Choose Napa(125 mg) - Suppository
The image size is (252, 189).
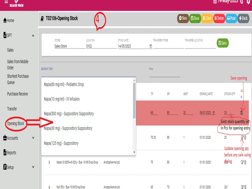[x=87, y=143]
